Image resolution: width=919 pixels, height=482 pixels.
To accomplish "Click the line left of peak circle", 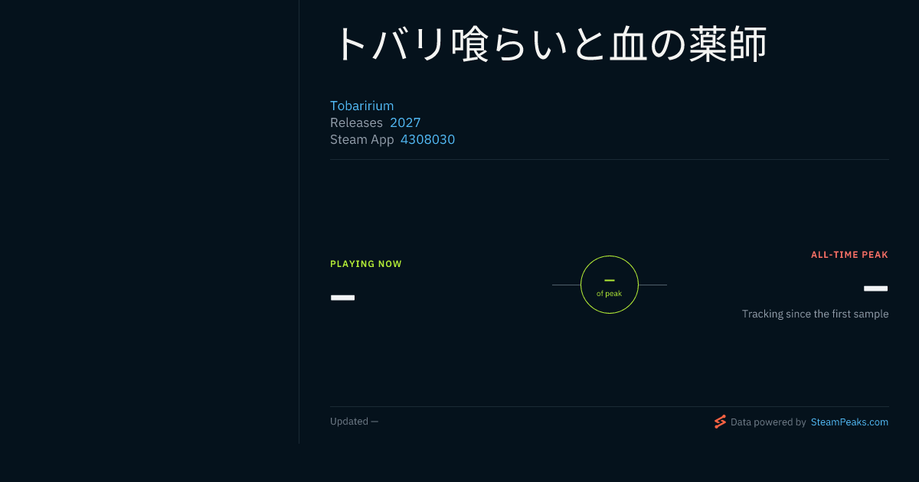I will coord(566,285).
